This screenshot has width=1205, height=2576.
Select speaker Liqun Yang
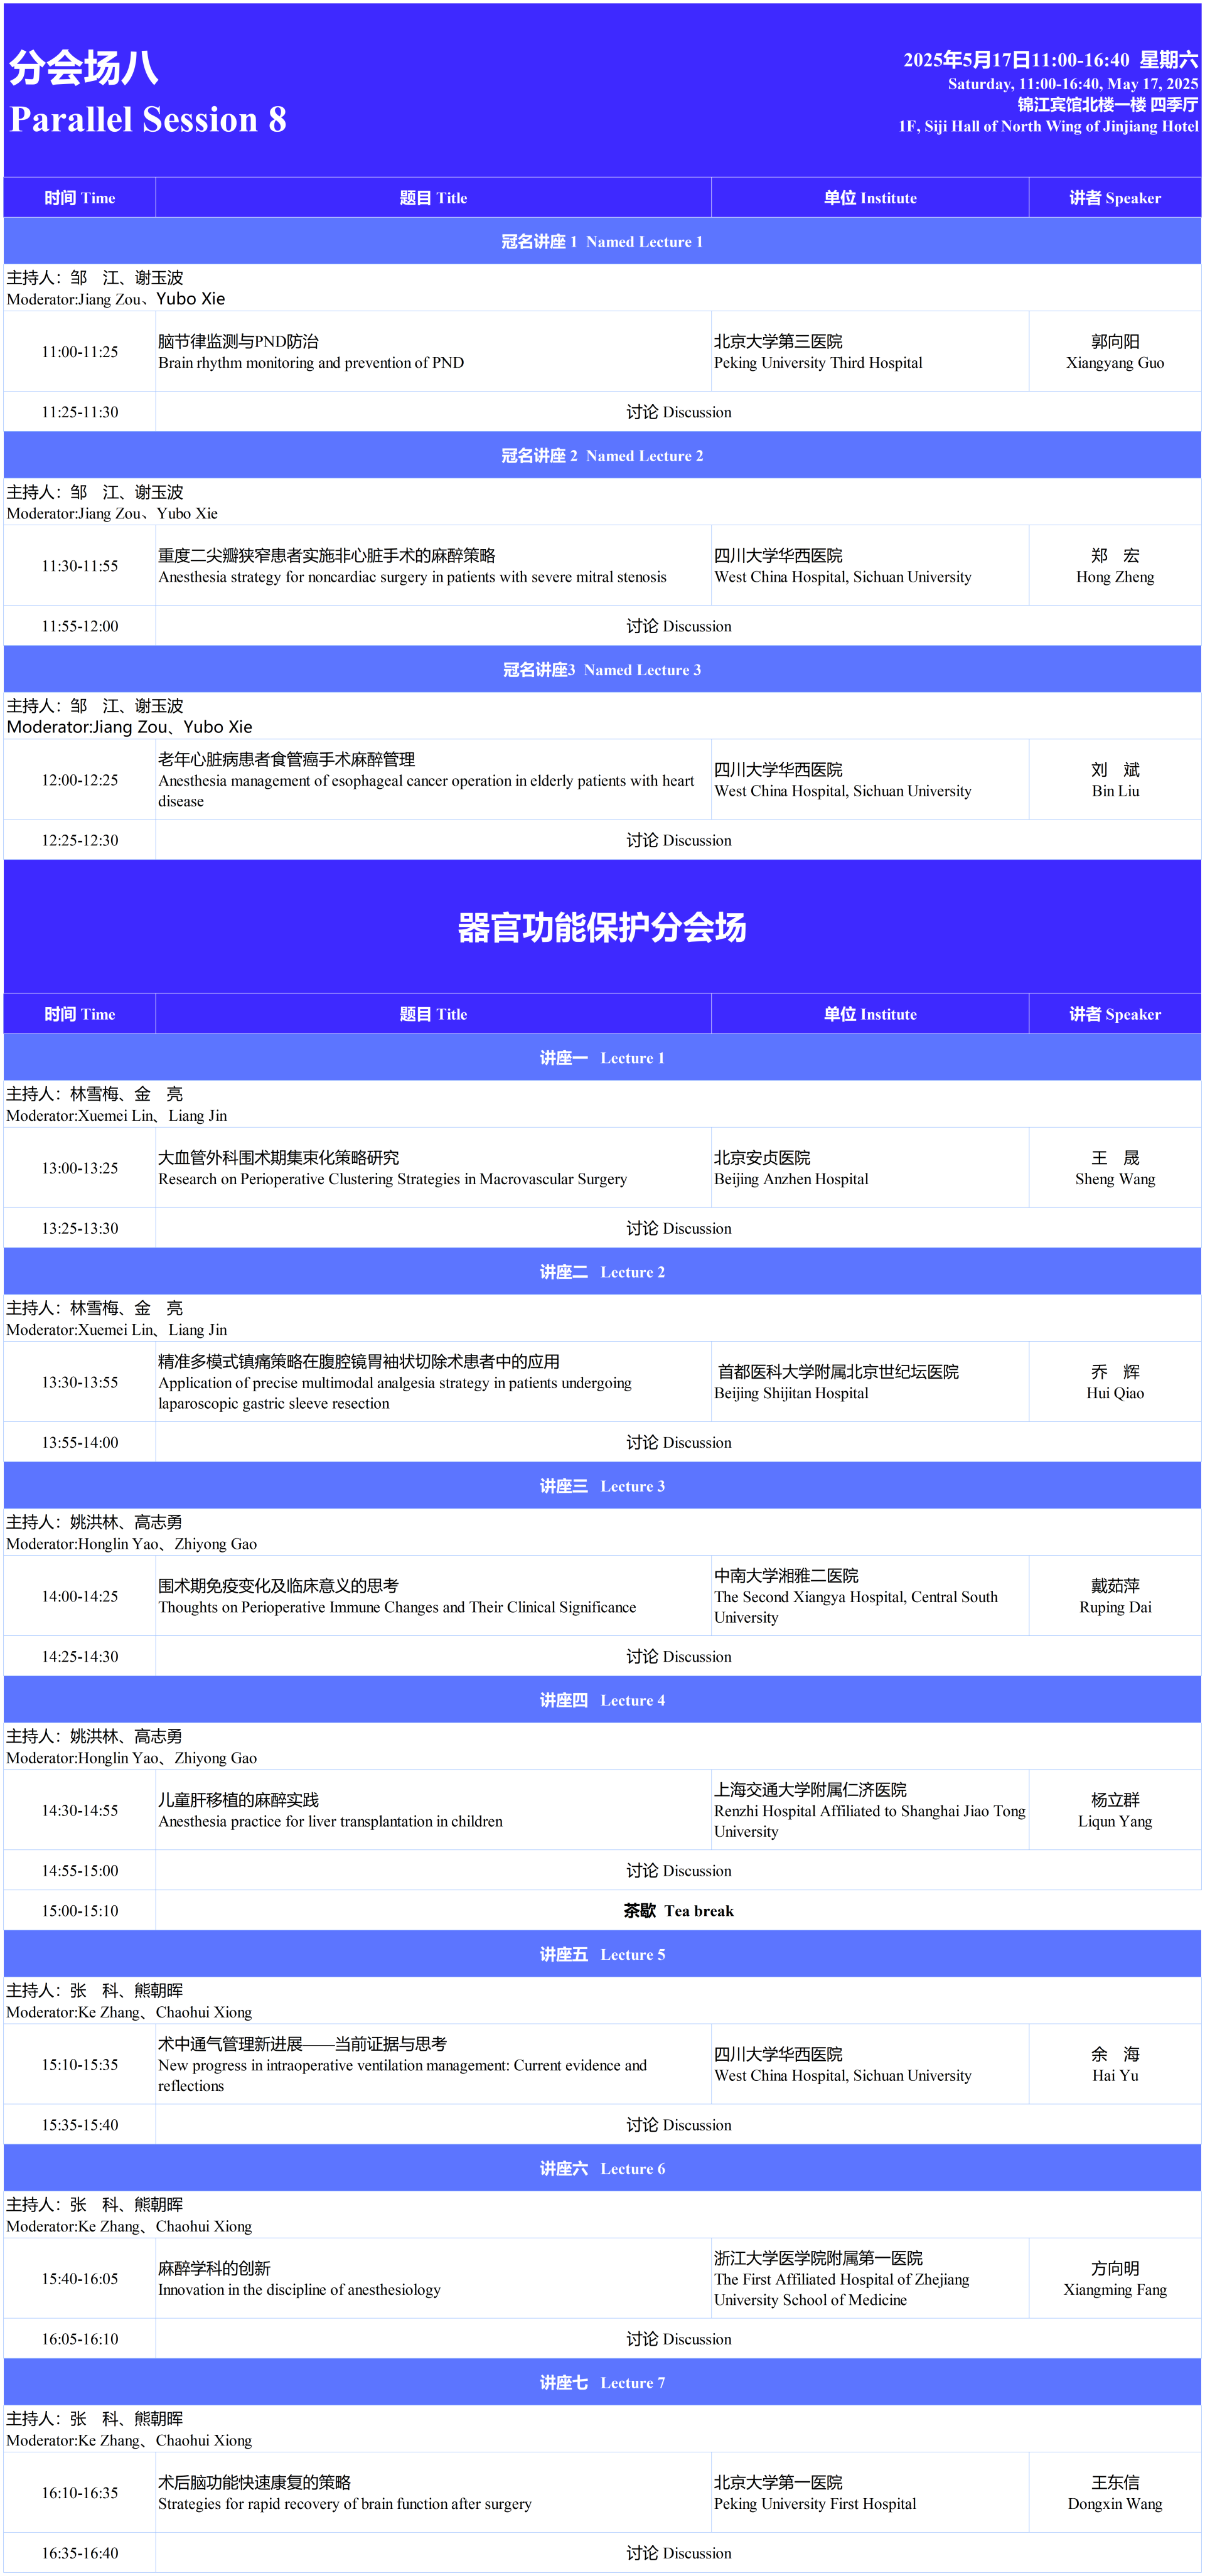(1115, 1810)
